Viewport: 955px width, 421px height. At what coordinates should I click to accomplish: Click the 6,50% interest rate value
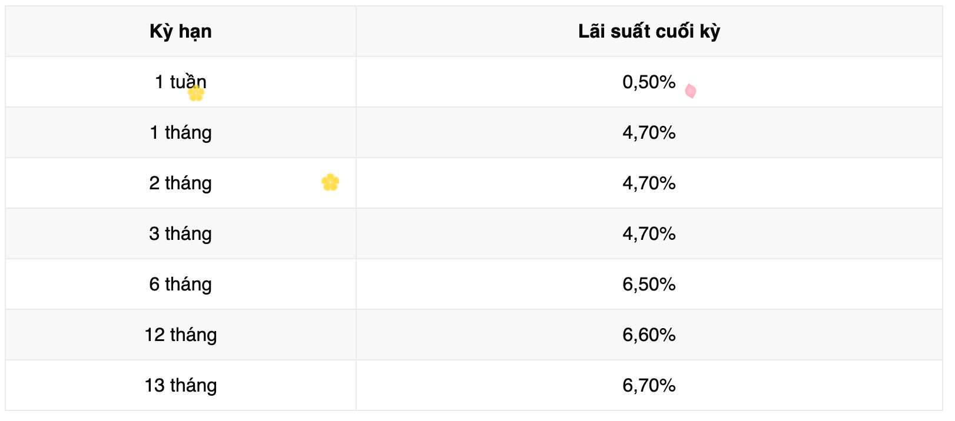coord(649,284)
